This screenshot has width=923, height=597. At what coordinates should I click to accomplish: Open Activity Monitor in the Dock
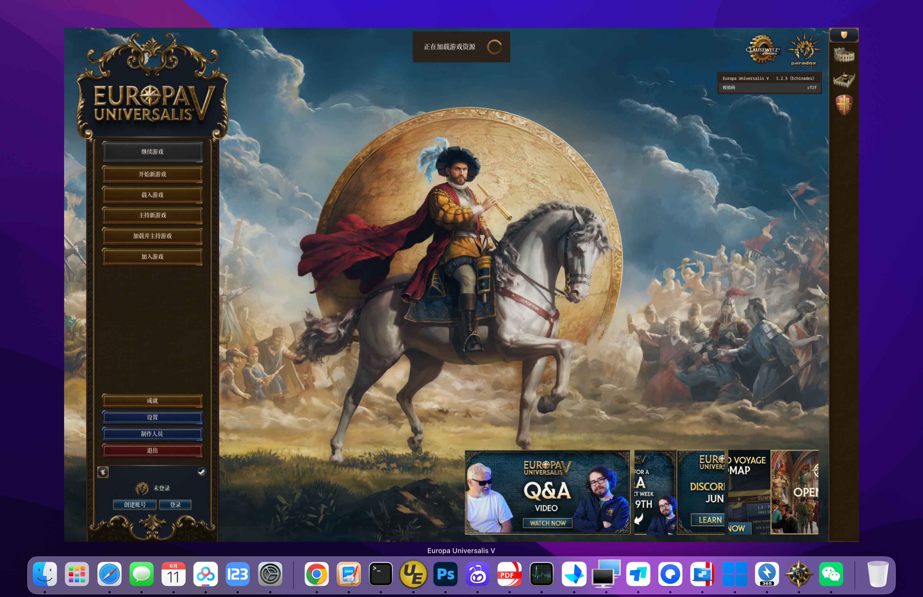541,574
